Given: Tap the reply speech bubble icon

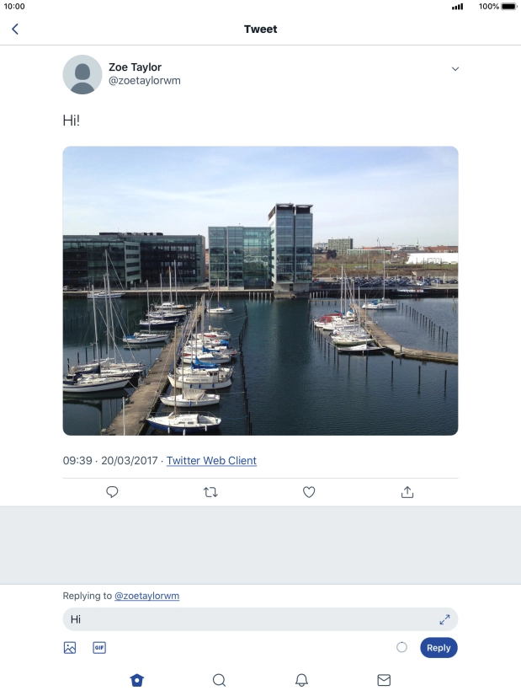Looking at the screenshot, I should 112,492.
